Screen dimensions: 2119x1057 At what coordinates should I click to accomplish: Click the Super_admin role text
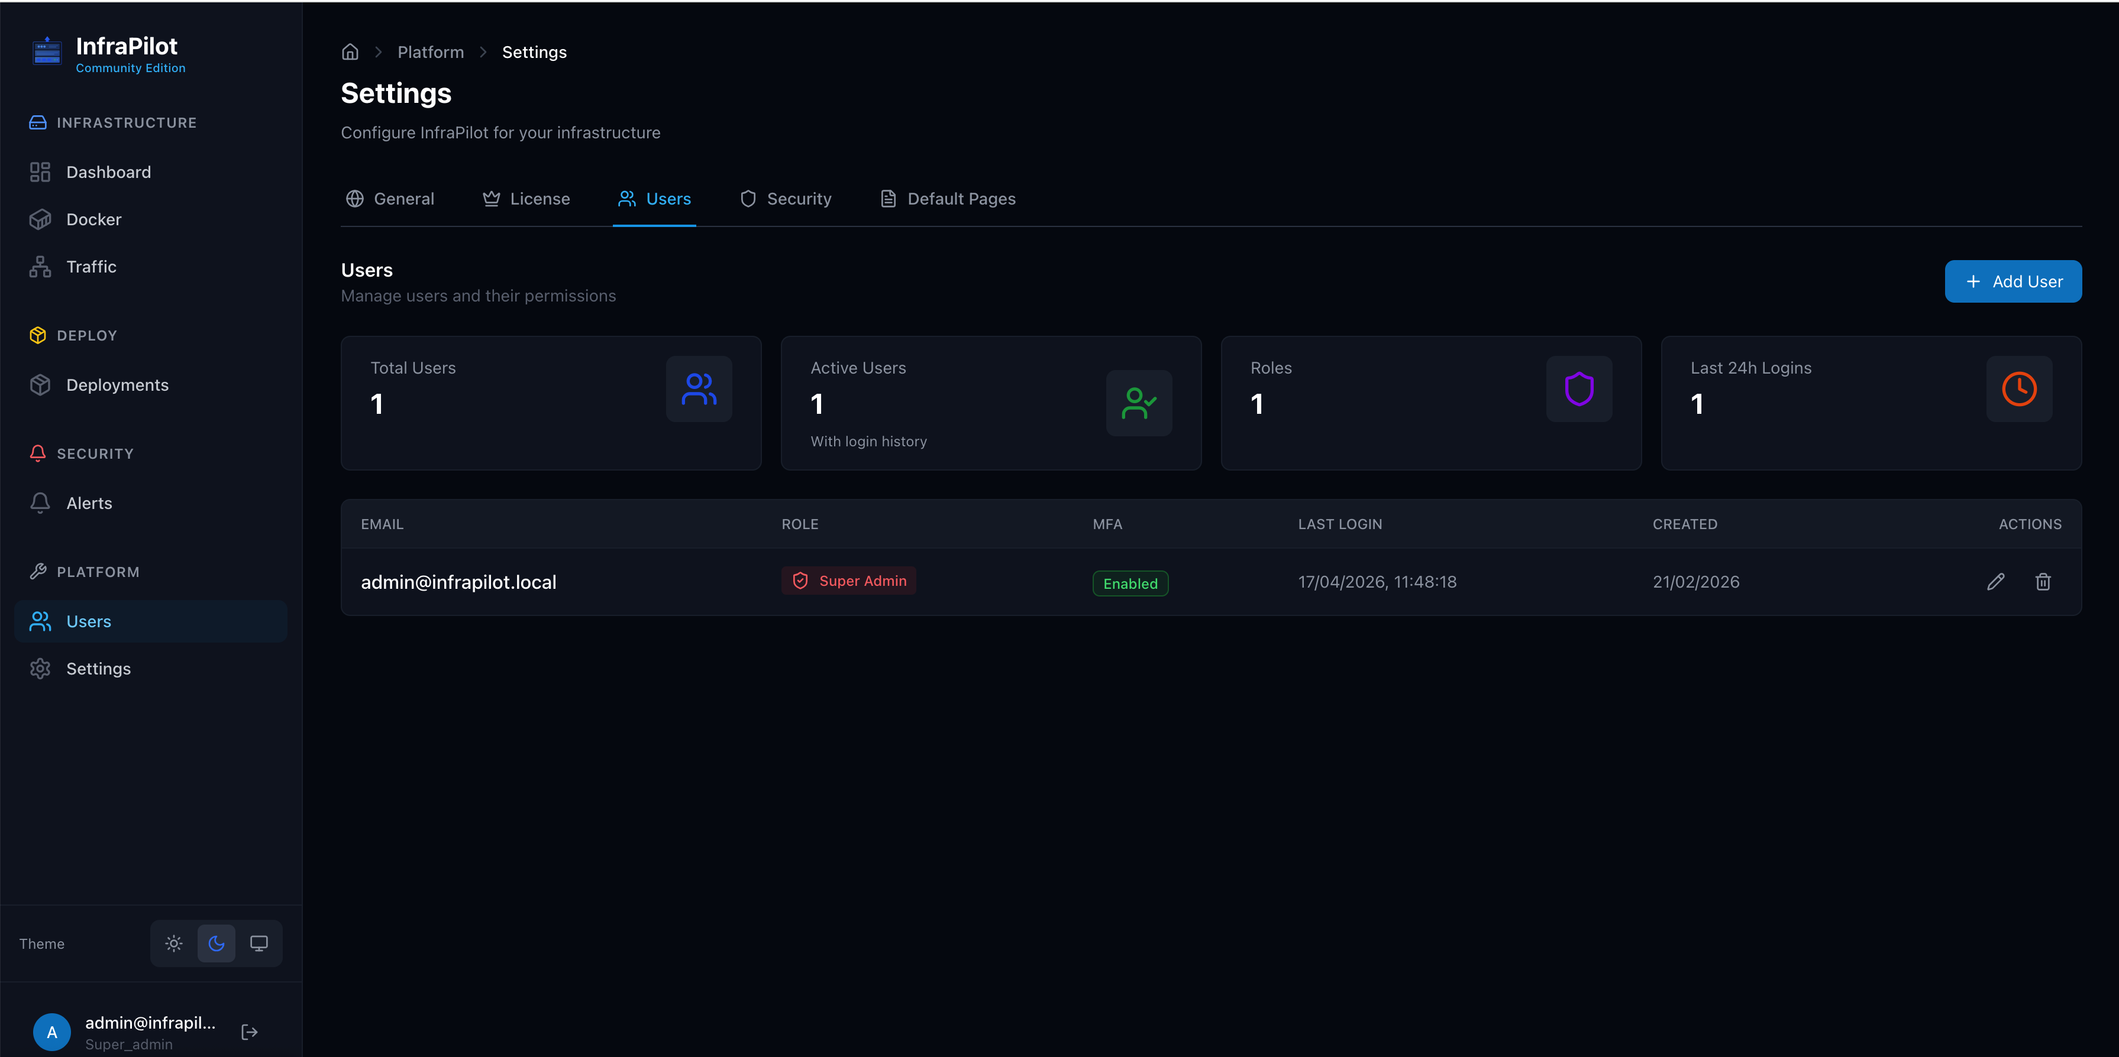pos(129,1045)
